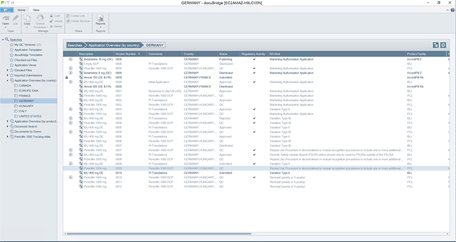Expand the Elevated Files tree node
The image size is (456, 242).
pos(7,70)
